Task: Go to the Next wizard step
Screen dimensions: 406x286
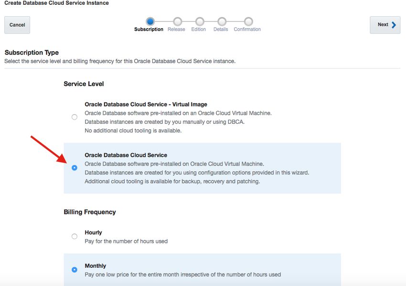Action: [385, 25]
